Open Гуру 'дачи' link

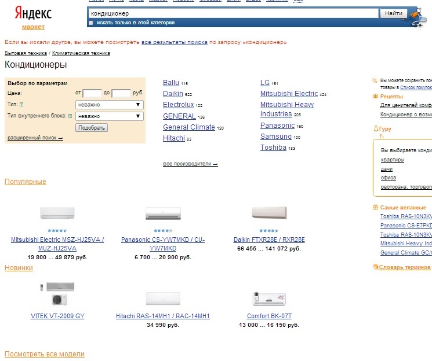tap(387, 169)
